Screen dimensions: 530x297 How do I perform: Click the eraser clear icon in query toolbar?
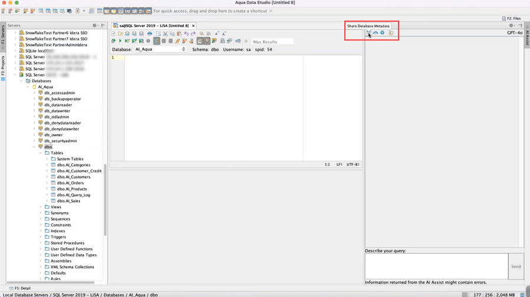[x=192, y=41]
